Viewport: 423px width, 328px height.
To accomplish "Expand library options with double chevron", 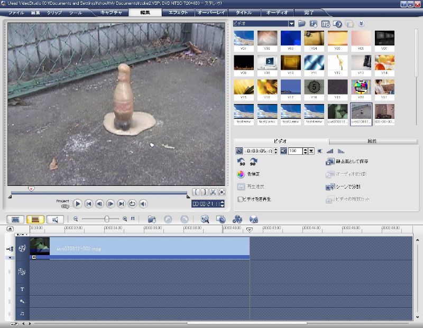I will [362, 24].
